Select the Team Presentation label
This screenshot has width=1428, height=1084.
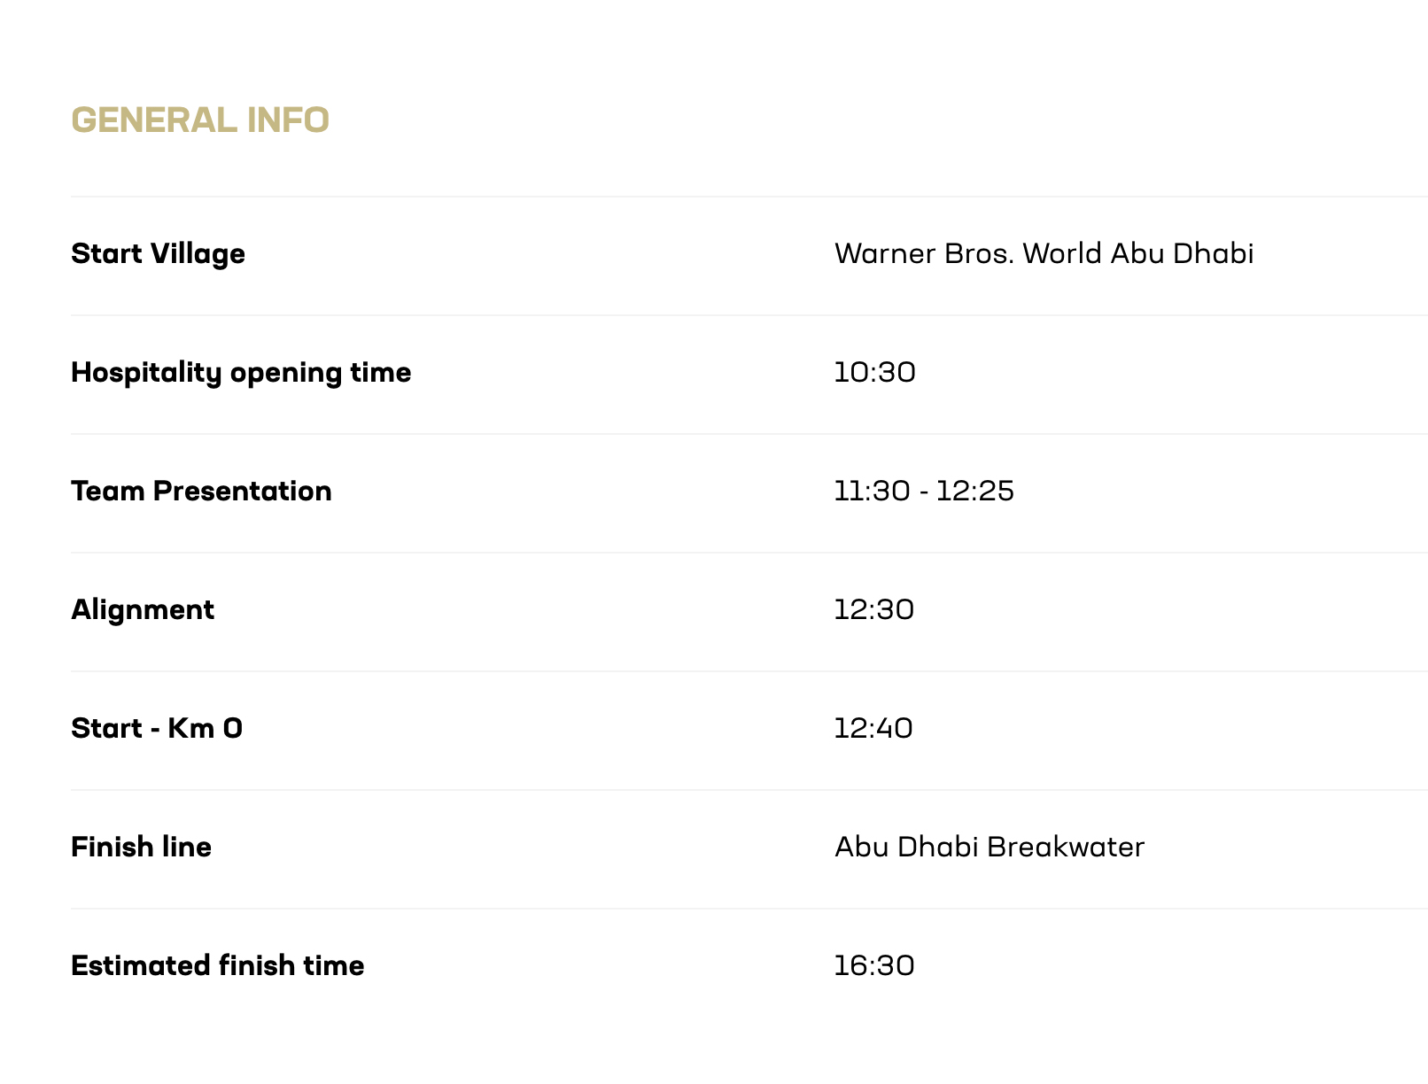pos(201,491)
